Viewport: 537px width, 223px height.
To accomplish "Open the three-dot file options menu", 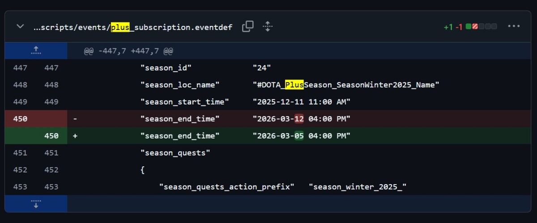I will pos(513,27).
